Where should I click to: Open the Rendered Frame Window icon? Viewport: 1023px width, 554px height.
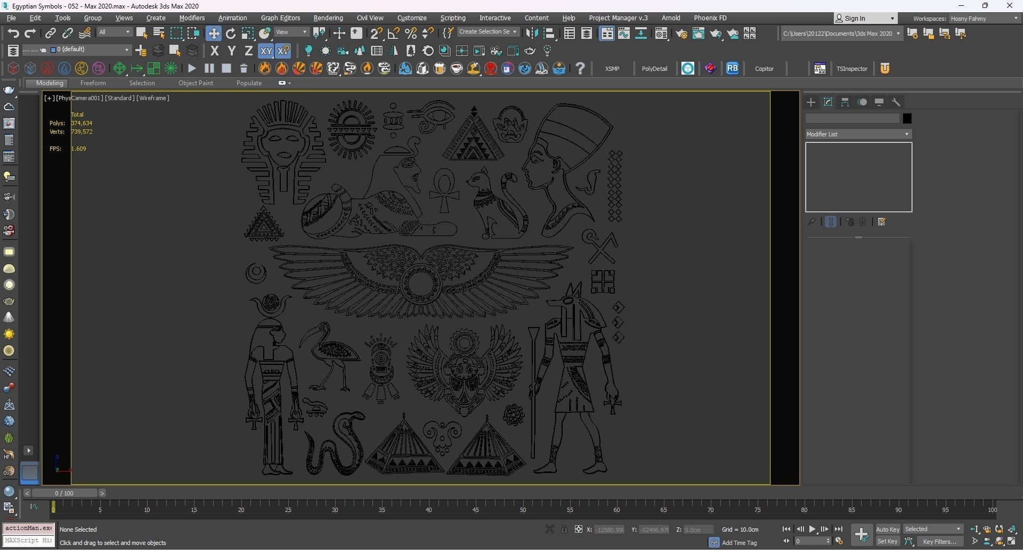pyautogui.click(x=699, y=34)
